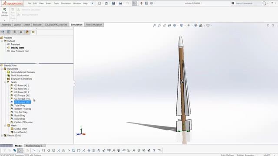Open the dropdown arrow next to Save
This screenshot has height=156, width=278.
(117, 3)
